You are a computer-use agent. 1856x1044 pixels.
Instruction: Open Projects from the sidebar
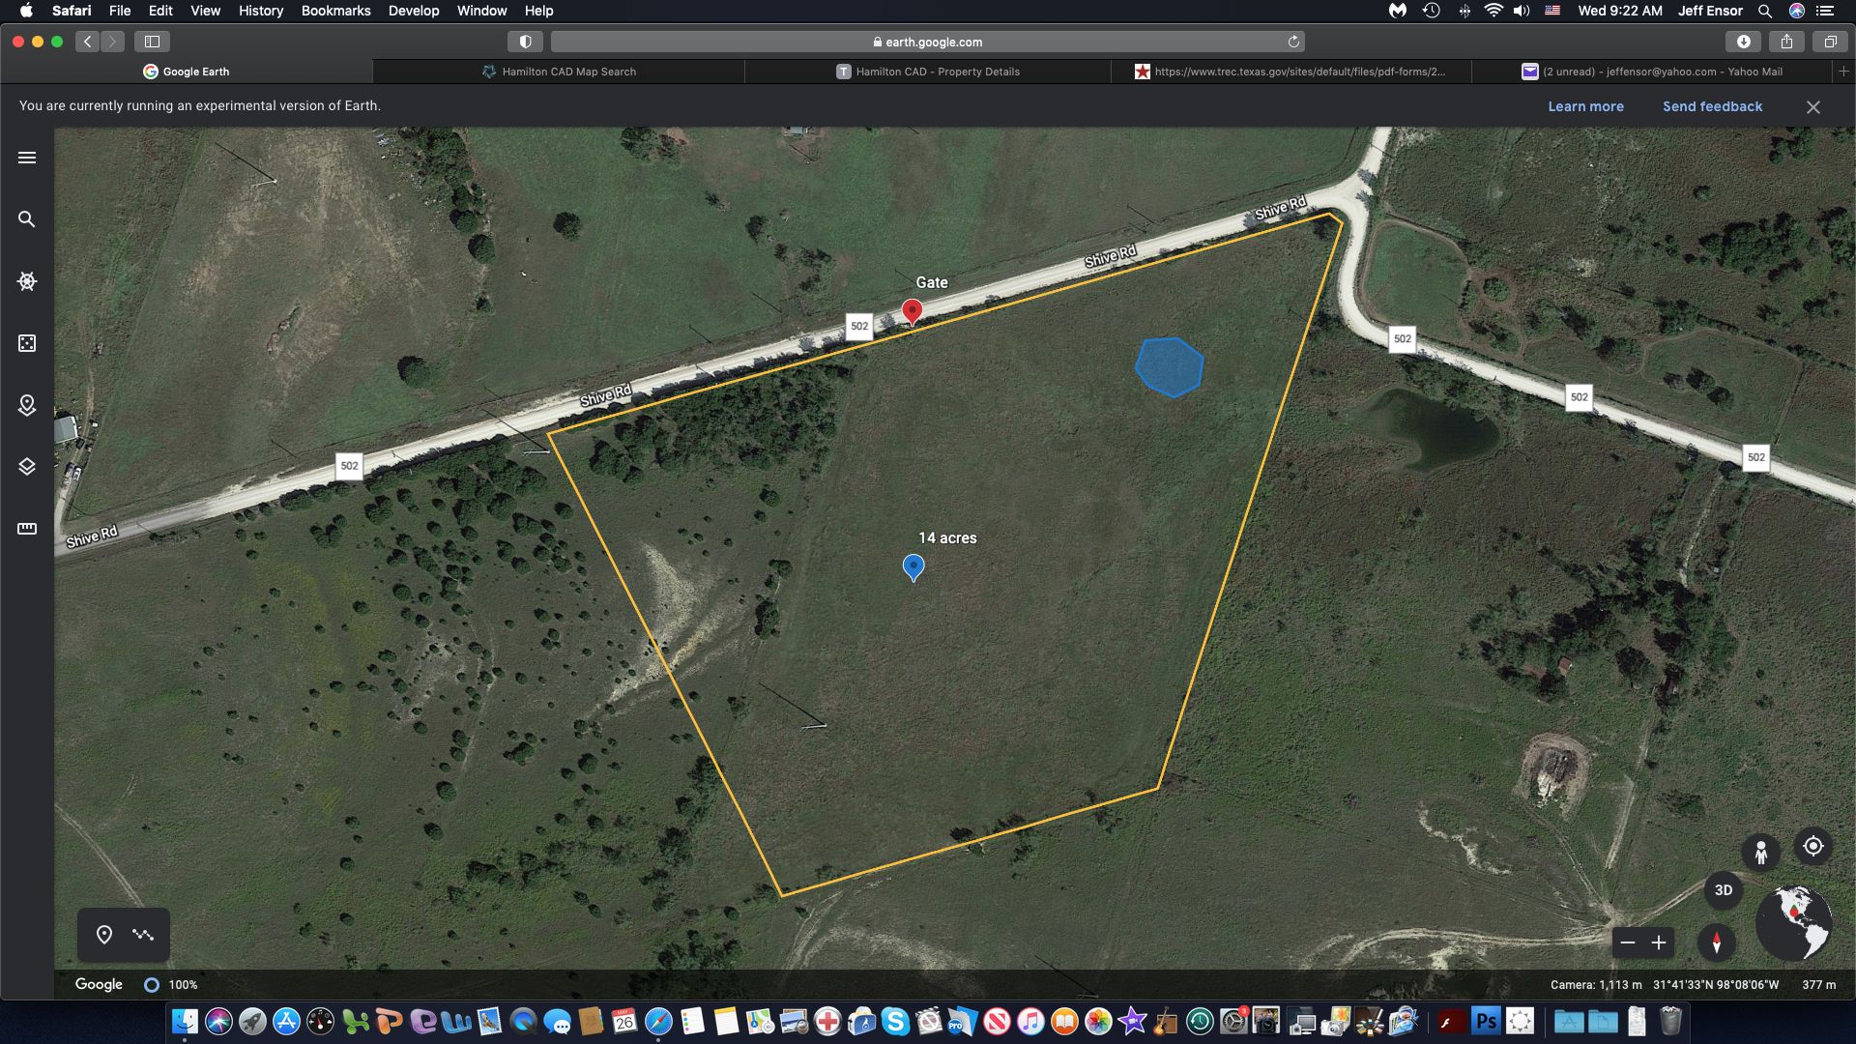(27, 405)
